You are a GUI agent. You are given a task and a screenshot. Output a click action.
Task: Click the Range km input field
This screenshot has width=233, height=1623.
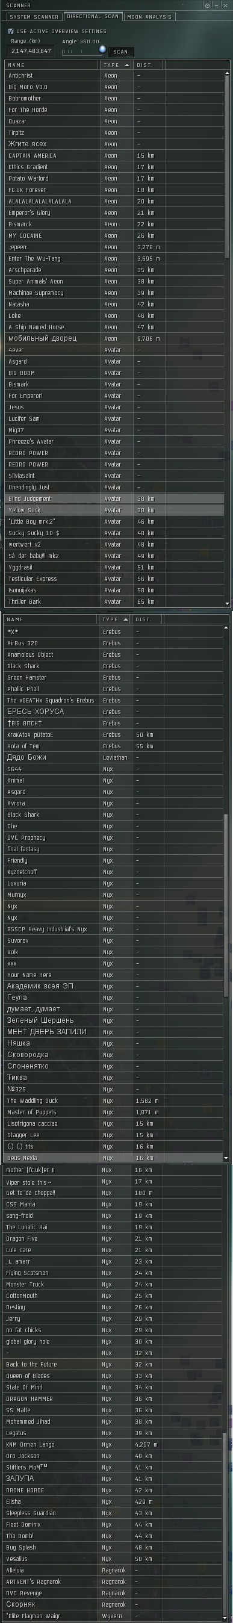coord(31,51)
